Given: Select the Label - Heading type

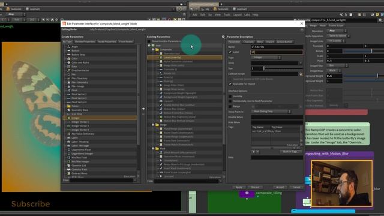Looking at the screenshot, I should point(80,142).
